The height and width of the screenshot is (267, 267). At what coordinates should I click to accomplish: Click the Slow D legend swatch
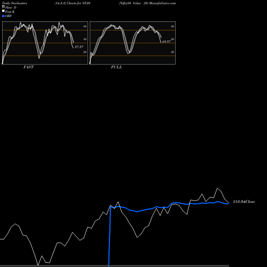3,6
